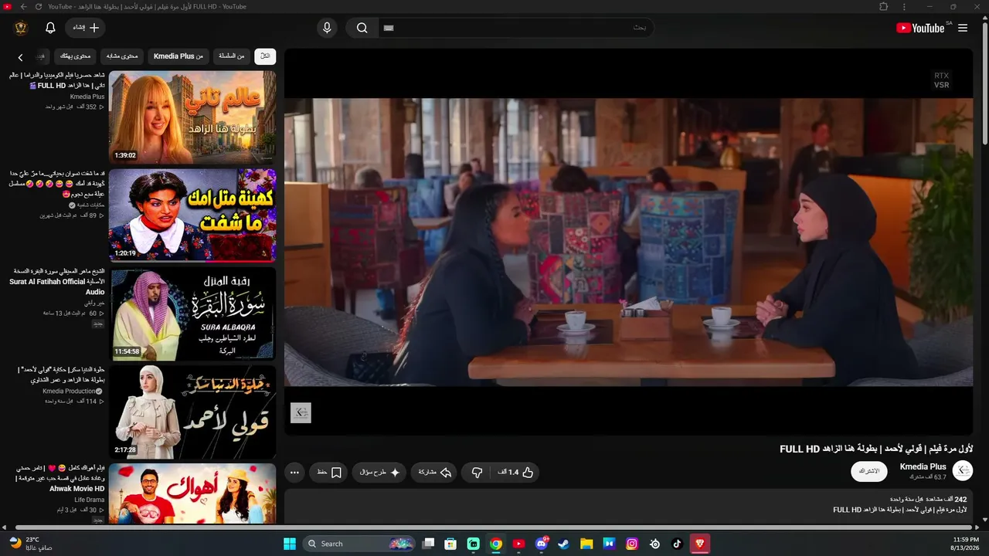Image resolution: width=989 pixels, height=556 pixels.
Task: Open the three-dot more actions menu
Action: point(294,472)
